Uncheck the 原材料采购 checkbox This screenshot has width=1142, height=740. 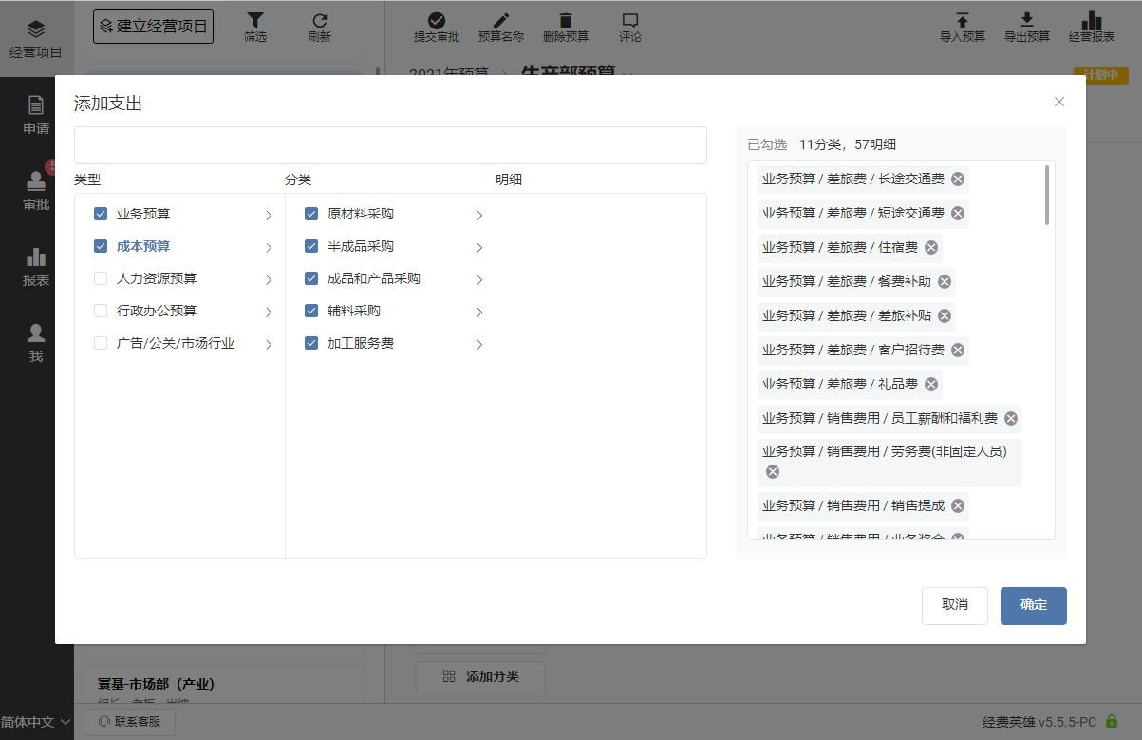point(311,214)
